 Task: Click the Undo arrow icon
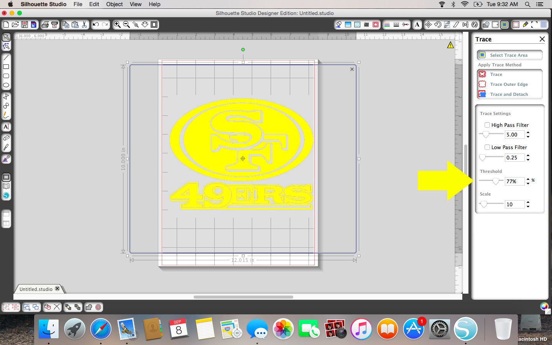pyautogui.click(x=96, y=25)
